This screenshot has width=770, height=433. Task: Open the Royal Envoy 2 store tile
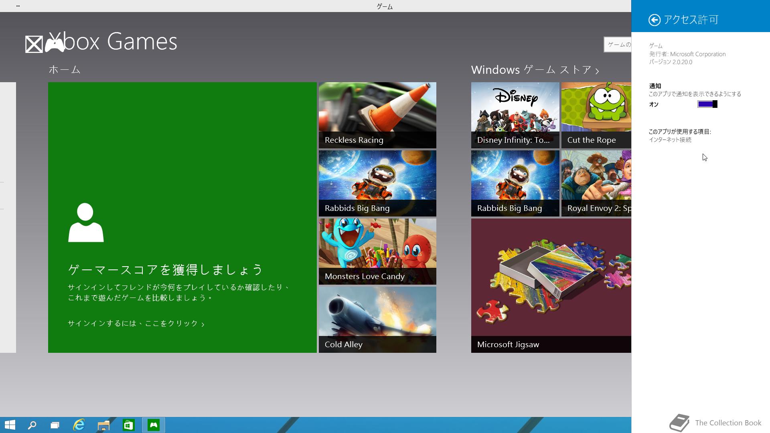click(x=596, y=184)
